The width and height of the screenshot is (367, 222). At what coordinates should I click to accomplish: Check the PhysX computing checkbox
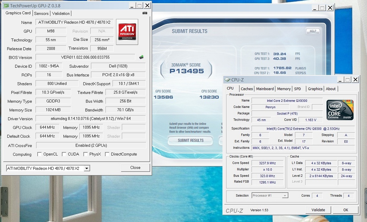(86, 154)
